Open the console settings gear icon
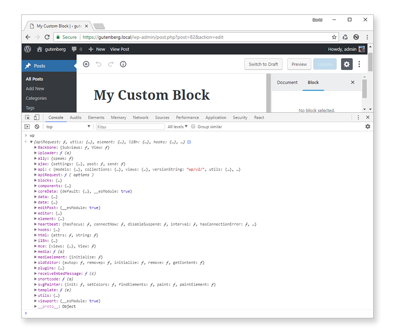Viewport: 395px width, 336px height. pyautogui.click(x=368, y=126)
